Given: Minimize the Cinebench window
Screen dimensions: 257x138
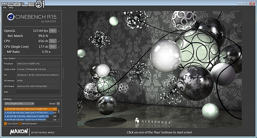Looking at the screenshot, I should 240,3.
